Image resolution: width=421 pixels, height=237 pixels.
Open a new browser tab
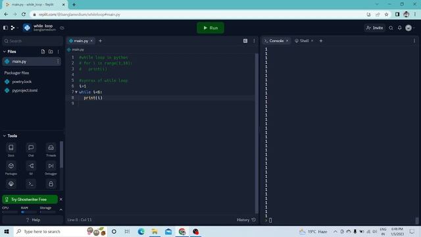click(74, 5)
